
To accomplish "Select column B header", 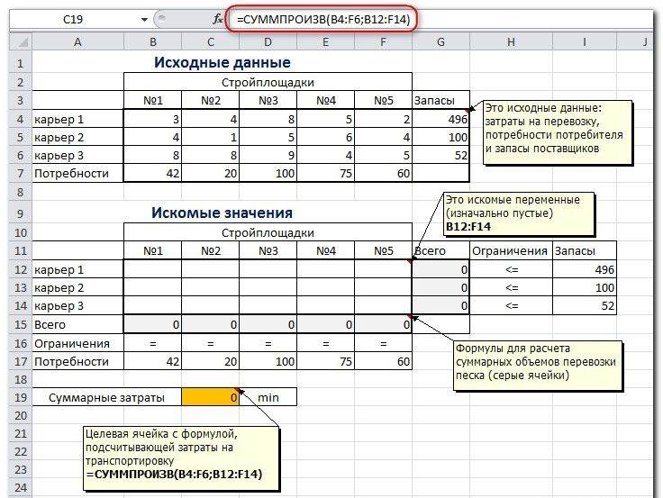I will (152, 41).
